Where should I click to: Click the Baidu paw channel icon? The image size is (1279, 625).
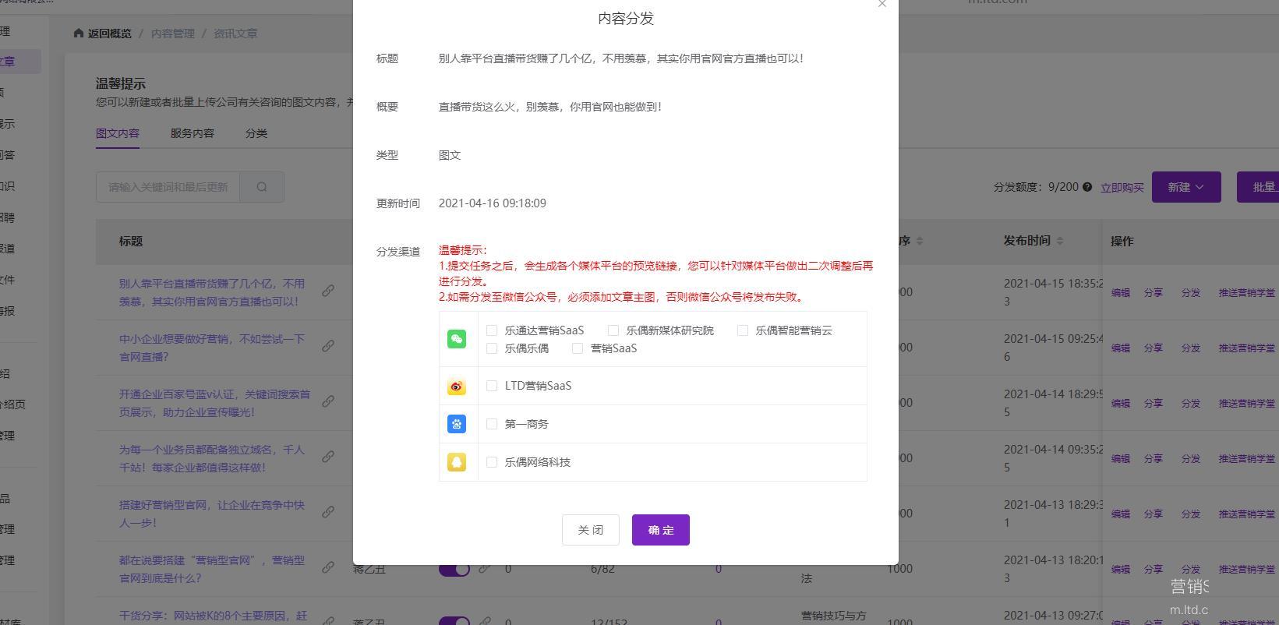(457, 424)
